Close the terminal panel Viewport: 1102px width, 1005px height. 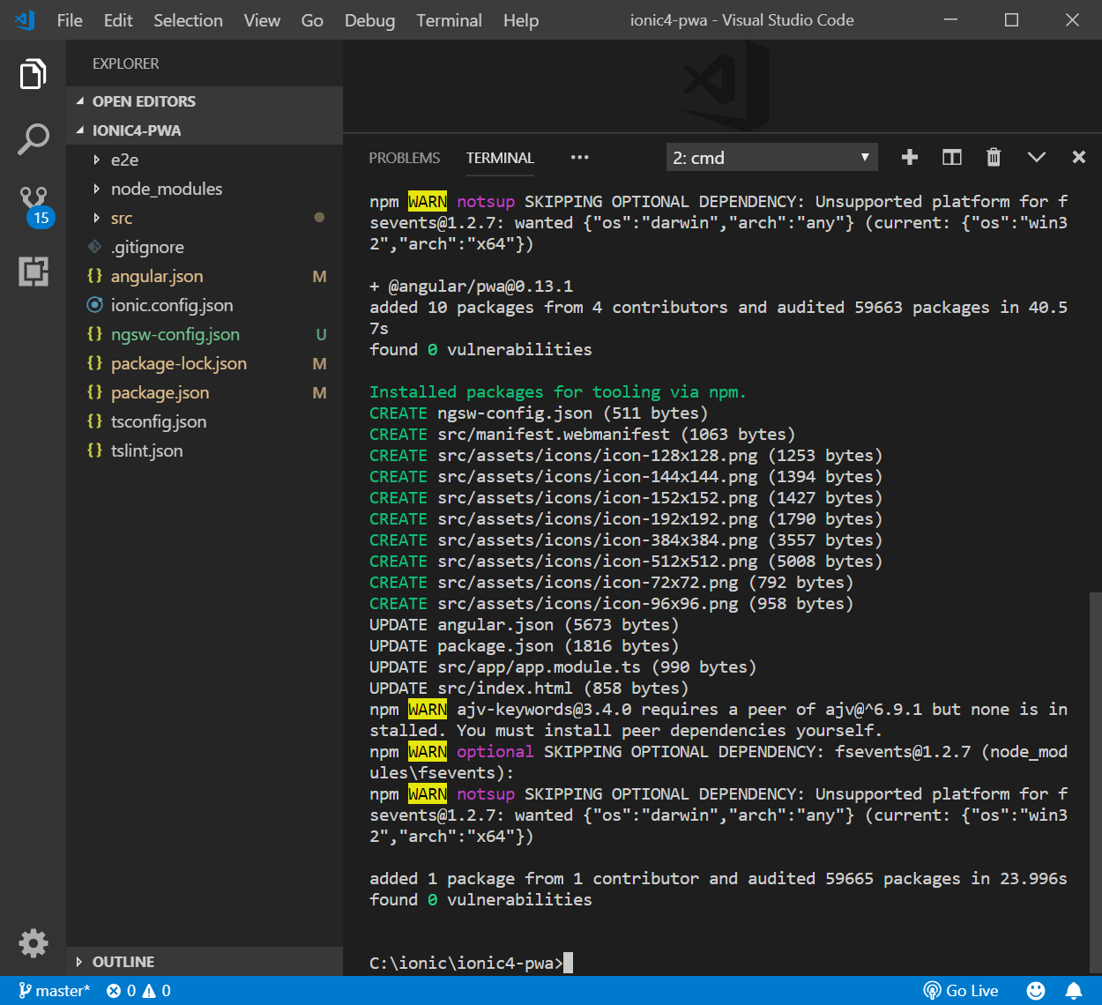1078,158
